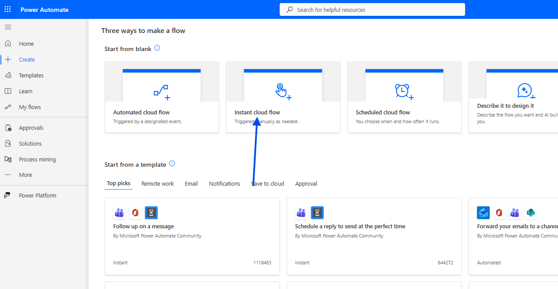The width and height of the screenshot is (558, 289).
Task: Select the Email template tab
Action: coord(191,183)
